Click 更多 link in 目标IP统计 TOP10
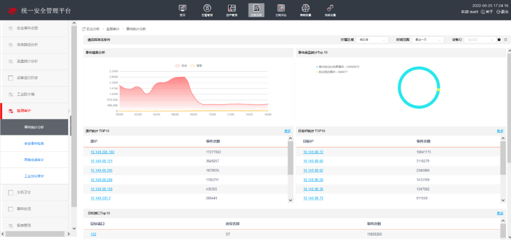 (x=500, y=131)
